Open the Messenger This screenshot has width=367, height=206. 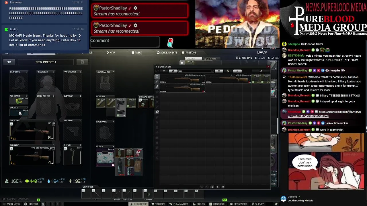click(x=238, y=204)
